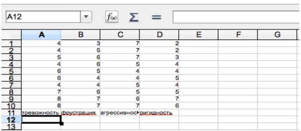Image resolution: width=301 pixels, height=131 pixels.
Task: Click the агрессивность cell in column C
Action: (120, 113)
